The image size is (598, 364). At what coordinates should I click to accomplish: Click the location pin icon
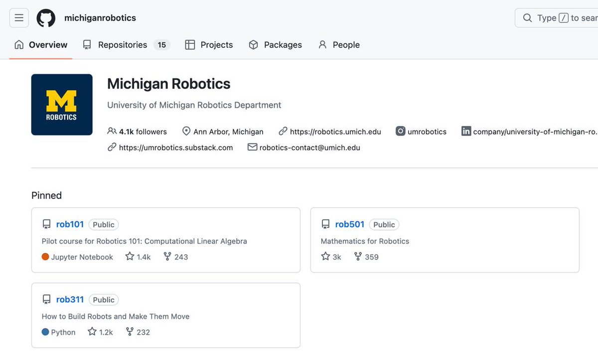coord(186,131)
